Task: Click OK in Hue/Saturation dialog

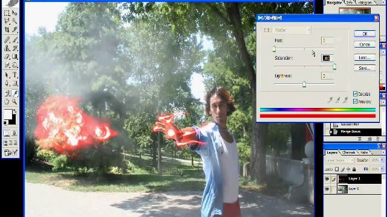Action: click(365, 34)
